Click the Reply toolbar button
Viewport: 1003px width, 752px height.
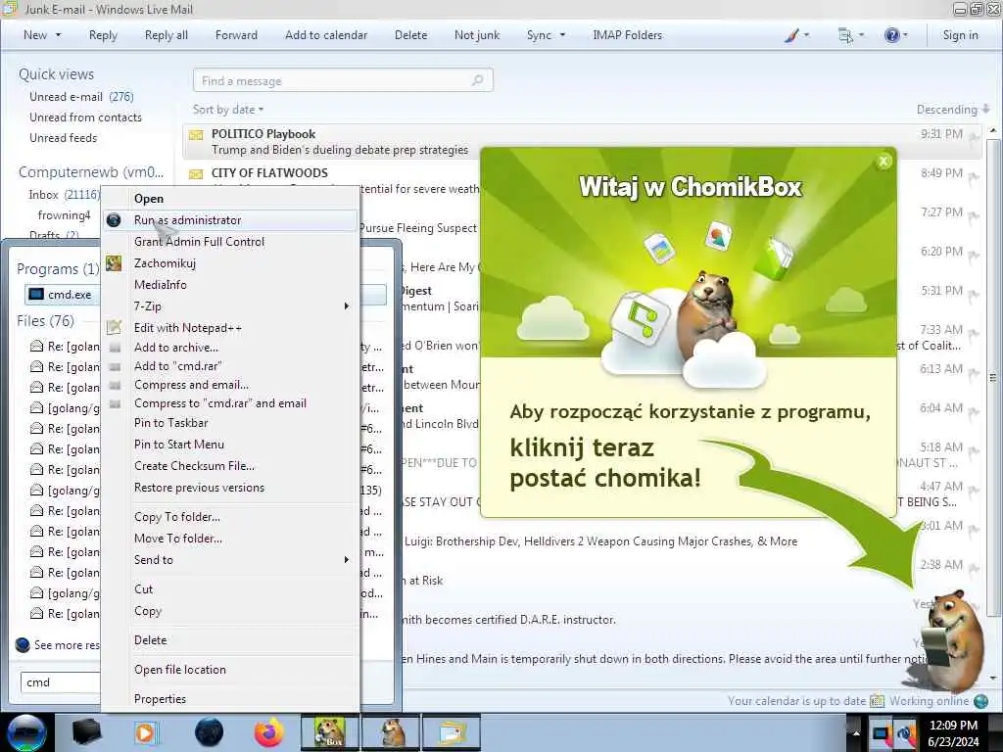(x=103, y=35)
